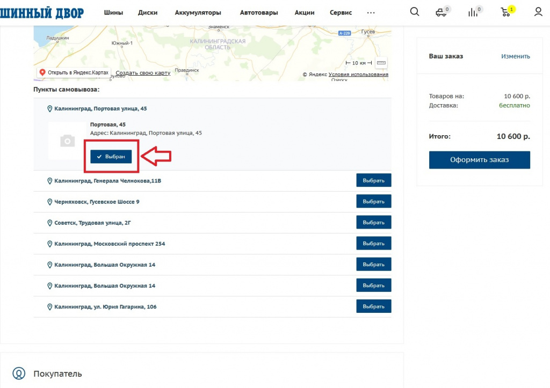Click the map ruler measurement icon
This screenshot has width=550, height=388.
pos(381,63)
